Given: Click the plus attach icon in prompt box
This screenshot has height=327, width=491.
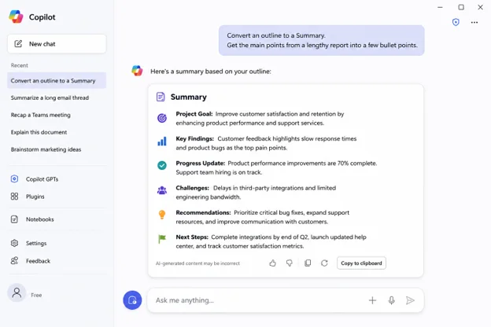Looking at the screenshot, I should (372, 300).
